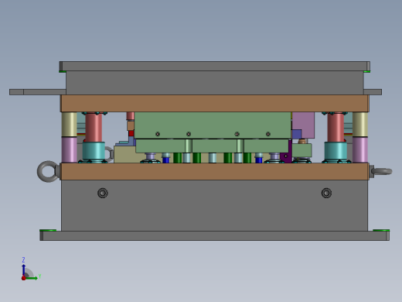Select the right yellow support column

(360, 124)
